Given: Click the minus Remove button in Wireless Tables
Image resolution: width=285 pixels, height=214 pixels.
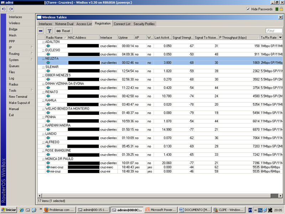Looking at the screenshot, I should (x=41, y=31).
